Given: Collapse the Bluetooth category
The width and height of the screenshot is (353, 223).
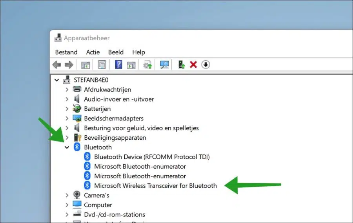Looking at the screenshot, I should (x=67, y=147).
